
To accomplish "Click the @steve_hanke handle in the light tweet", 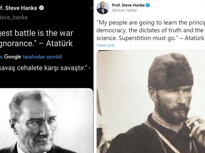I will coord(124,10).
